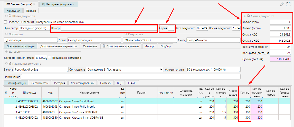This screenshot has height=127, width=294.
Task: Click the pink Сумма (учетная) field
Action: pyautogui.click(x=280, y=59)
